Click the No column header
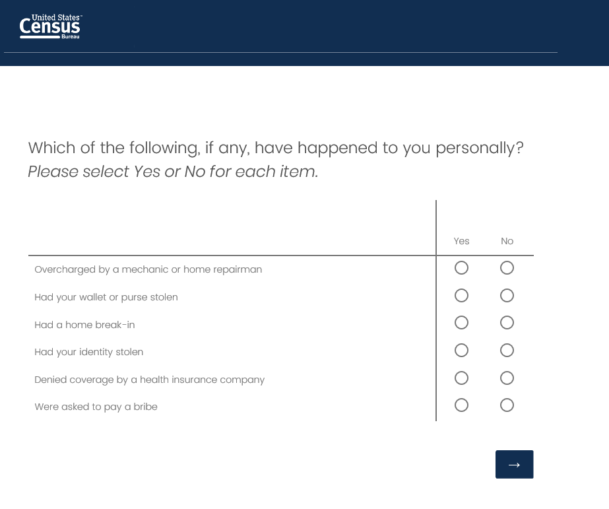609x509 pixels. 507,241
